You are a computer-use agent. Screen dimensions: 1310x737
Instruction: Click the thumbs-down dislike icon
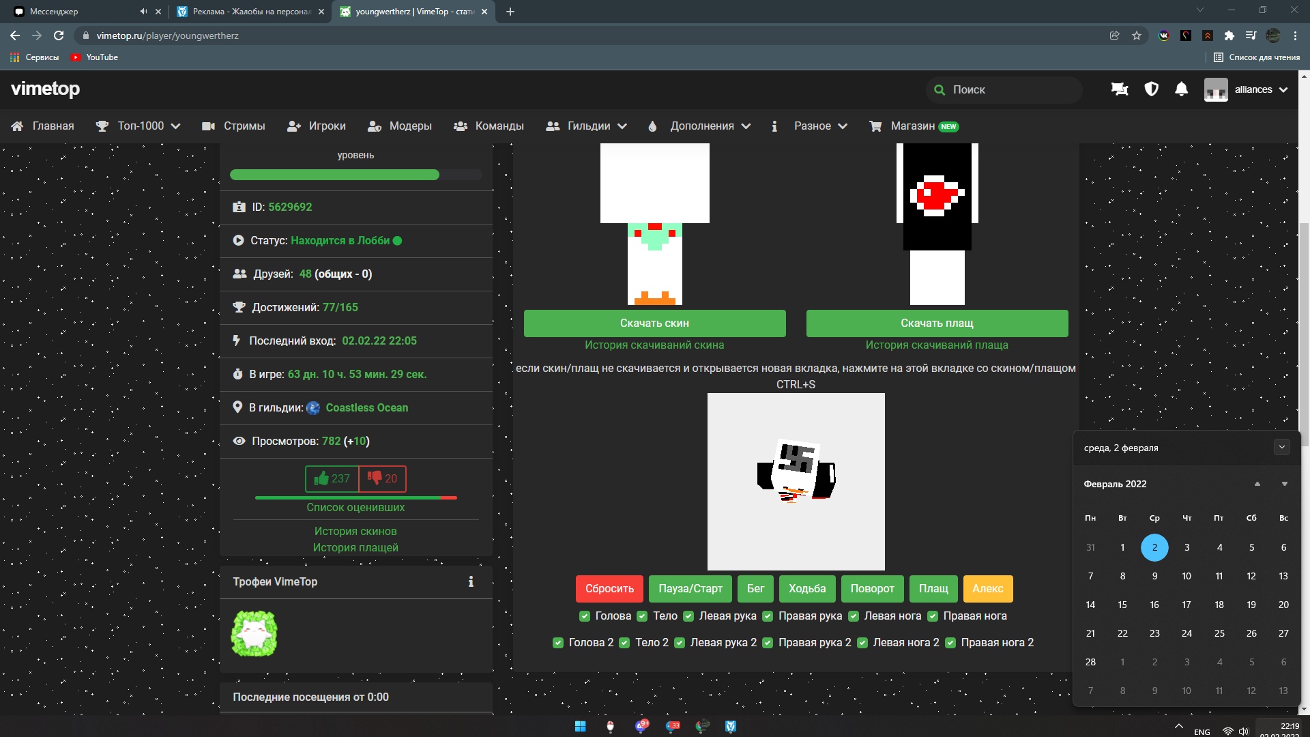[375, 478]
